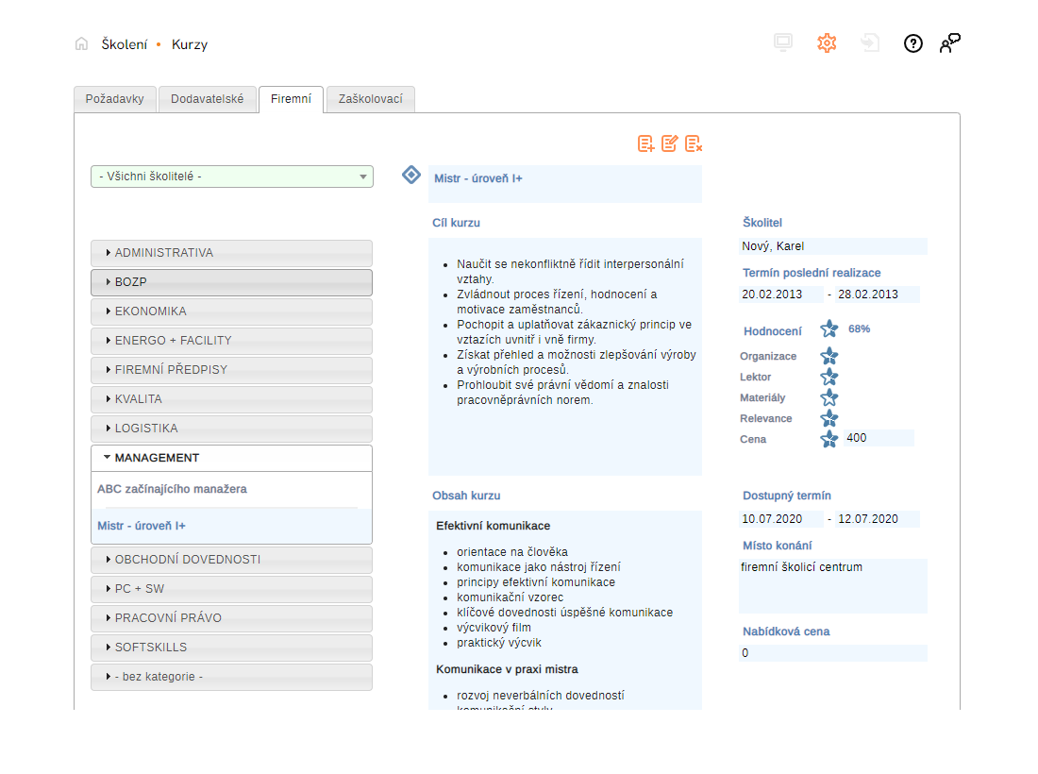Screen dimensions: 1038x774
Task: Select the ABC začínajícího manažera course
Action: (172, 490)
